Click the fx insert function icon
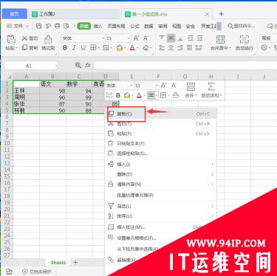 (88, 65)
